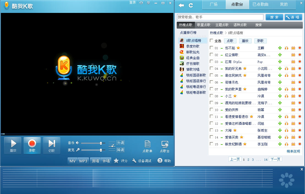Adjust the 音乐 music volume slider

pos(101,143)
